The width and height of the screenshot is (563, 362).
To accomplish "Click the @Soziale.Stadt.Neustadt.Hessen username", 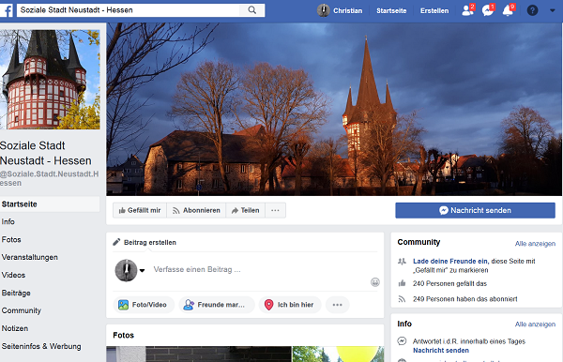I will pyautogui.click(x=49, y=179).
